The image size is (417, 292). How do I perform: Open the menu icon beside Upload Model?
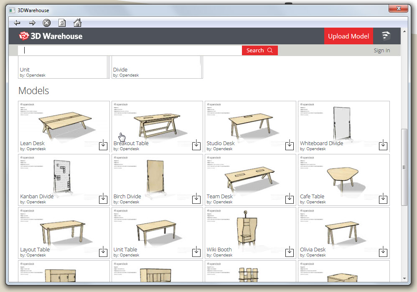tap(386, 36)
